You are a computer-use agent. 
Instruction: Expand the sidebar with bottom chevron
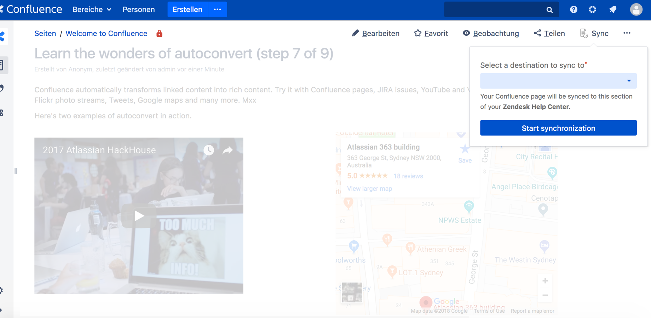pos(1,310)
